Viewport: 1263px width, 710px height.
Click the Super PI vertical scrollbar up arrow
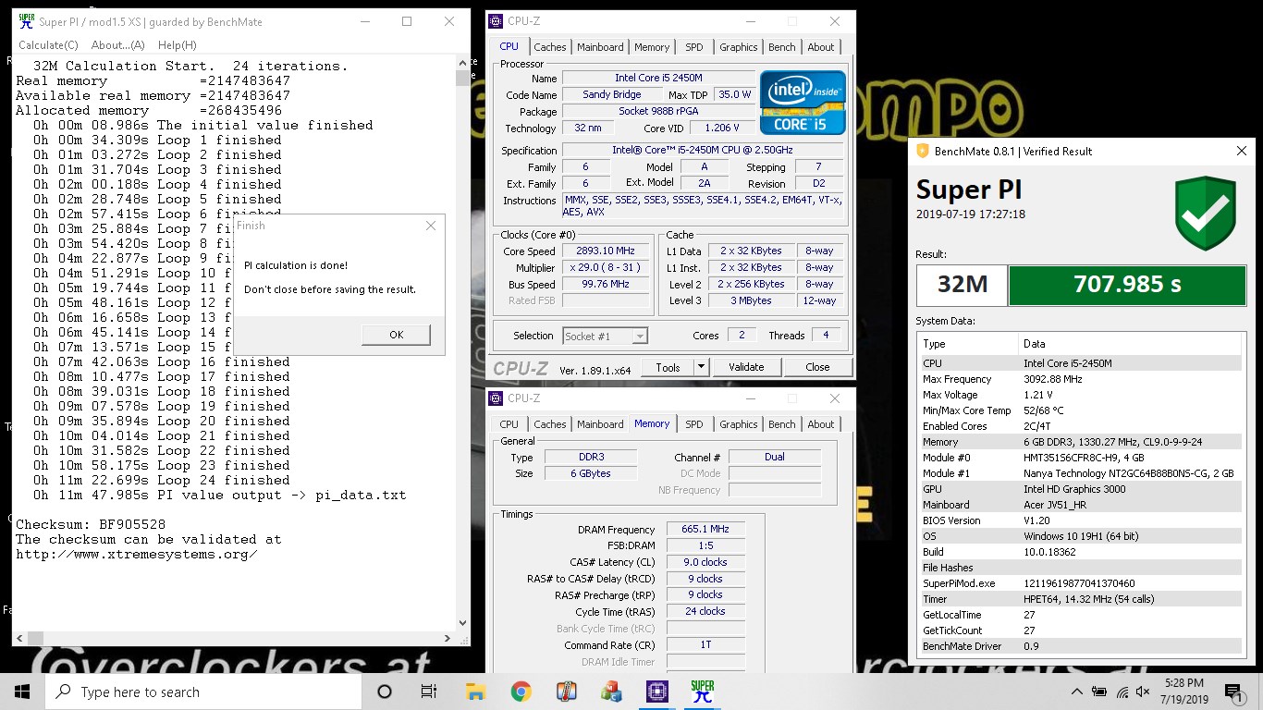463,64
